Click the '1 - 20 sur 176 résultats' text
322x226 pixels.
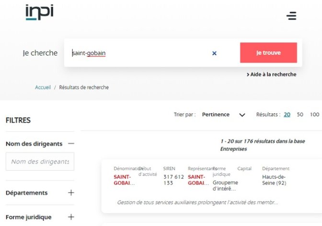[x=263, y=145]
